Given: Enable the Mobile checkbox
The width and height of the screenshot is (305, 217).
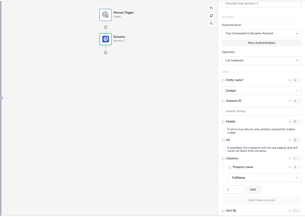Looking at the screenshot, I should [223, 131].
